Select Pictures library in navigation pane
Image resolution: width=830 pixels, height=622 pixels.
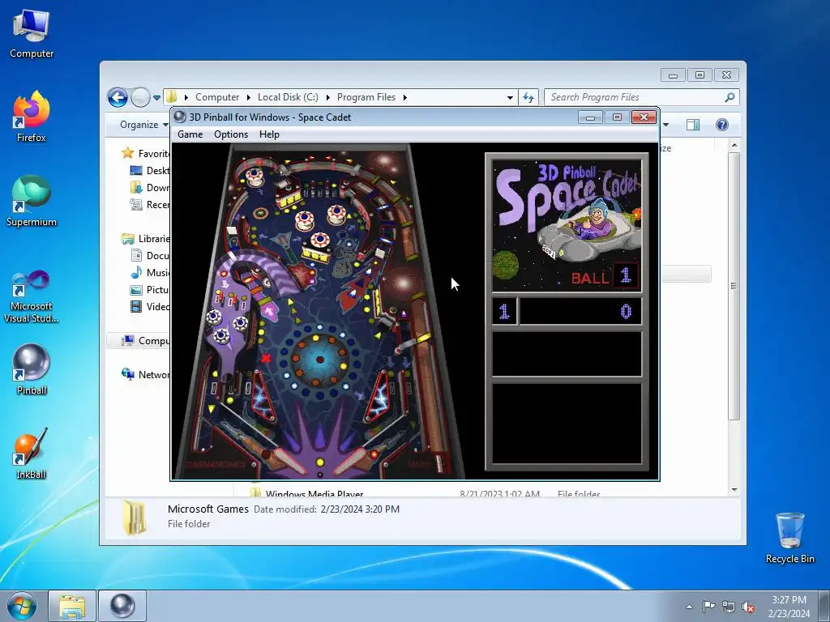(x=150, y=289)
